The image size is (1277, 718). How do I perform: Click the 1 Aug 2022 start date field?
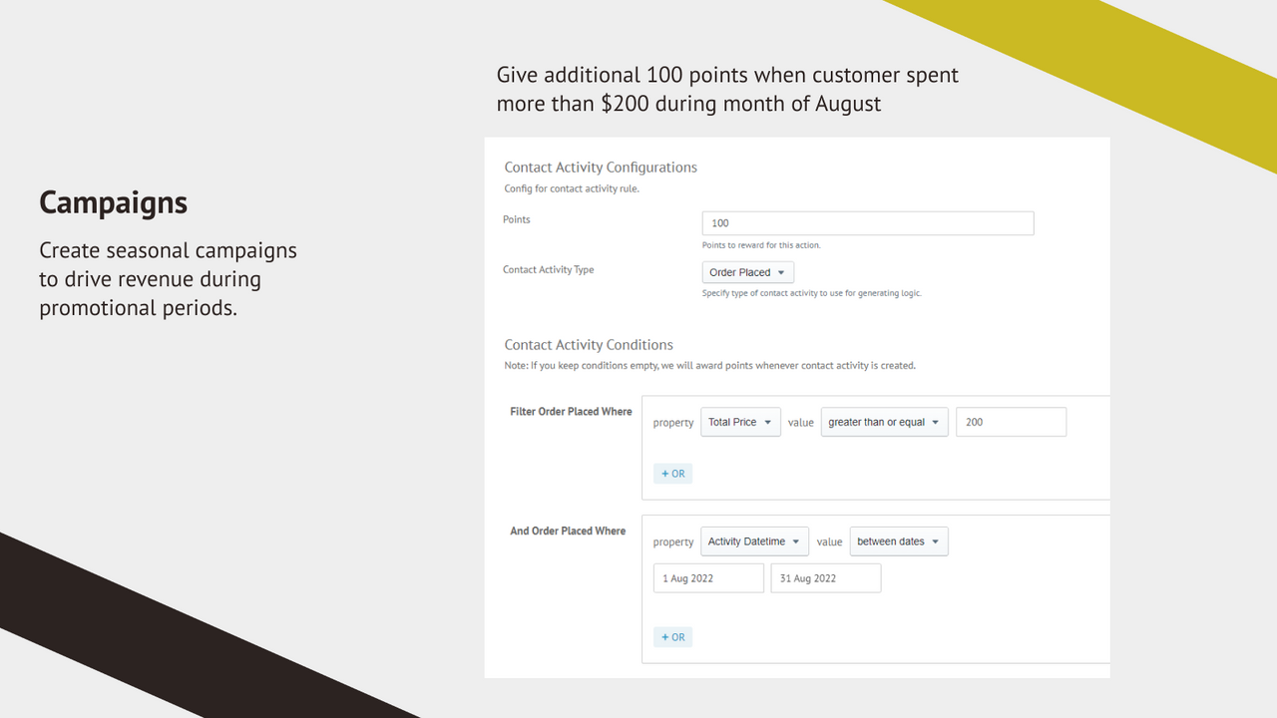coord(708,577)
